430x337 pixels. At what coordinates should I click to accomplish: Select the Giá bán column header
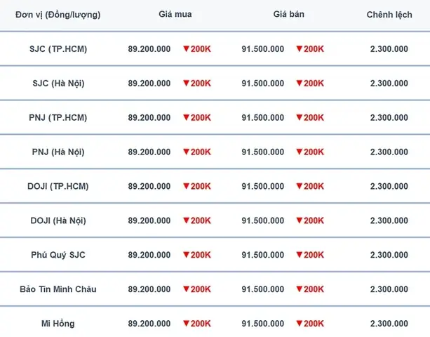coord(289,14)
